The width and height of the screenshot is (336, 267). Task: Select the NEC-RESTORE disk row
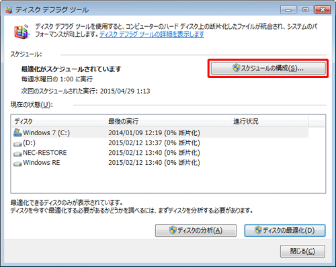(x=160, y=153)
